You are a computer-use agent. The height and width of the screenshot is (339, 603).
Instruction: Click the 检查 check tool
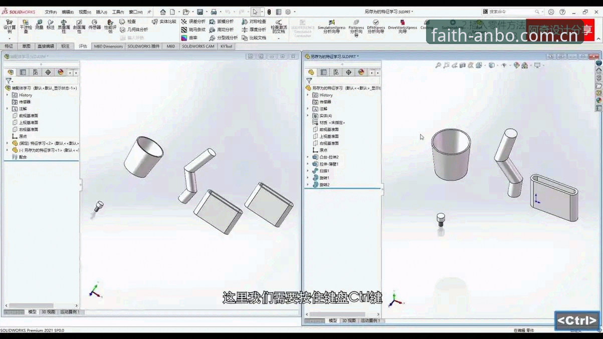coord(128,22)
